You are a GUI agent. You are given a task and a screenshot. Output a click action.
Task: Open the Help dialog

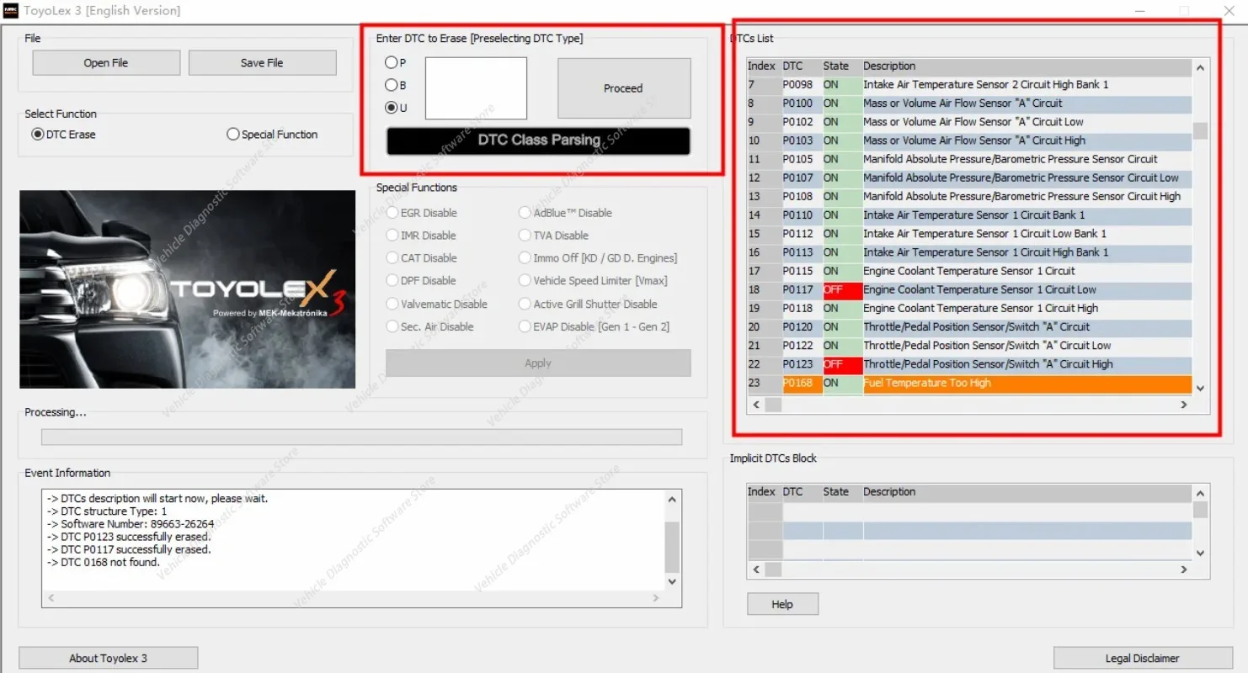click(x=782, y=604)
